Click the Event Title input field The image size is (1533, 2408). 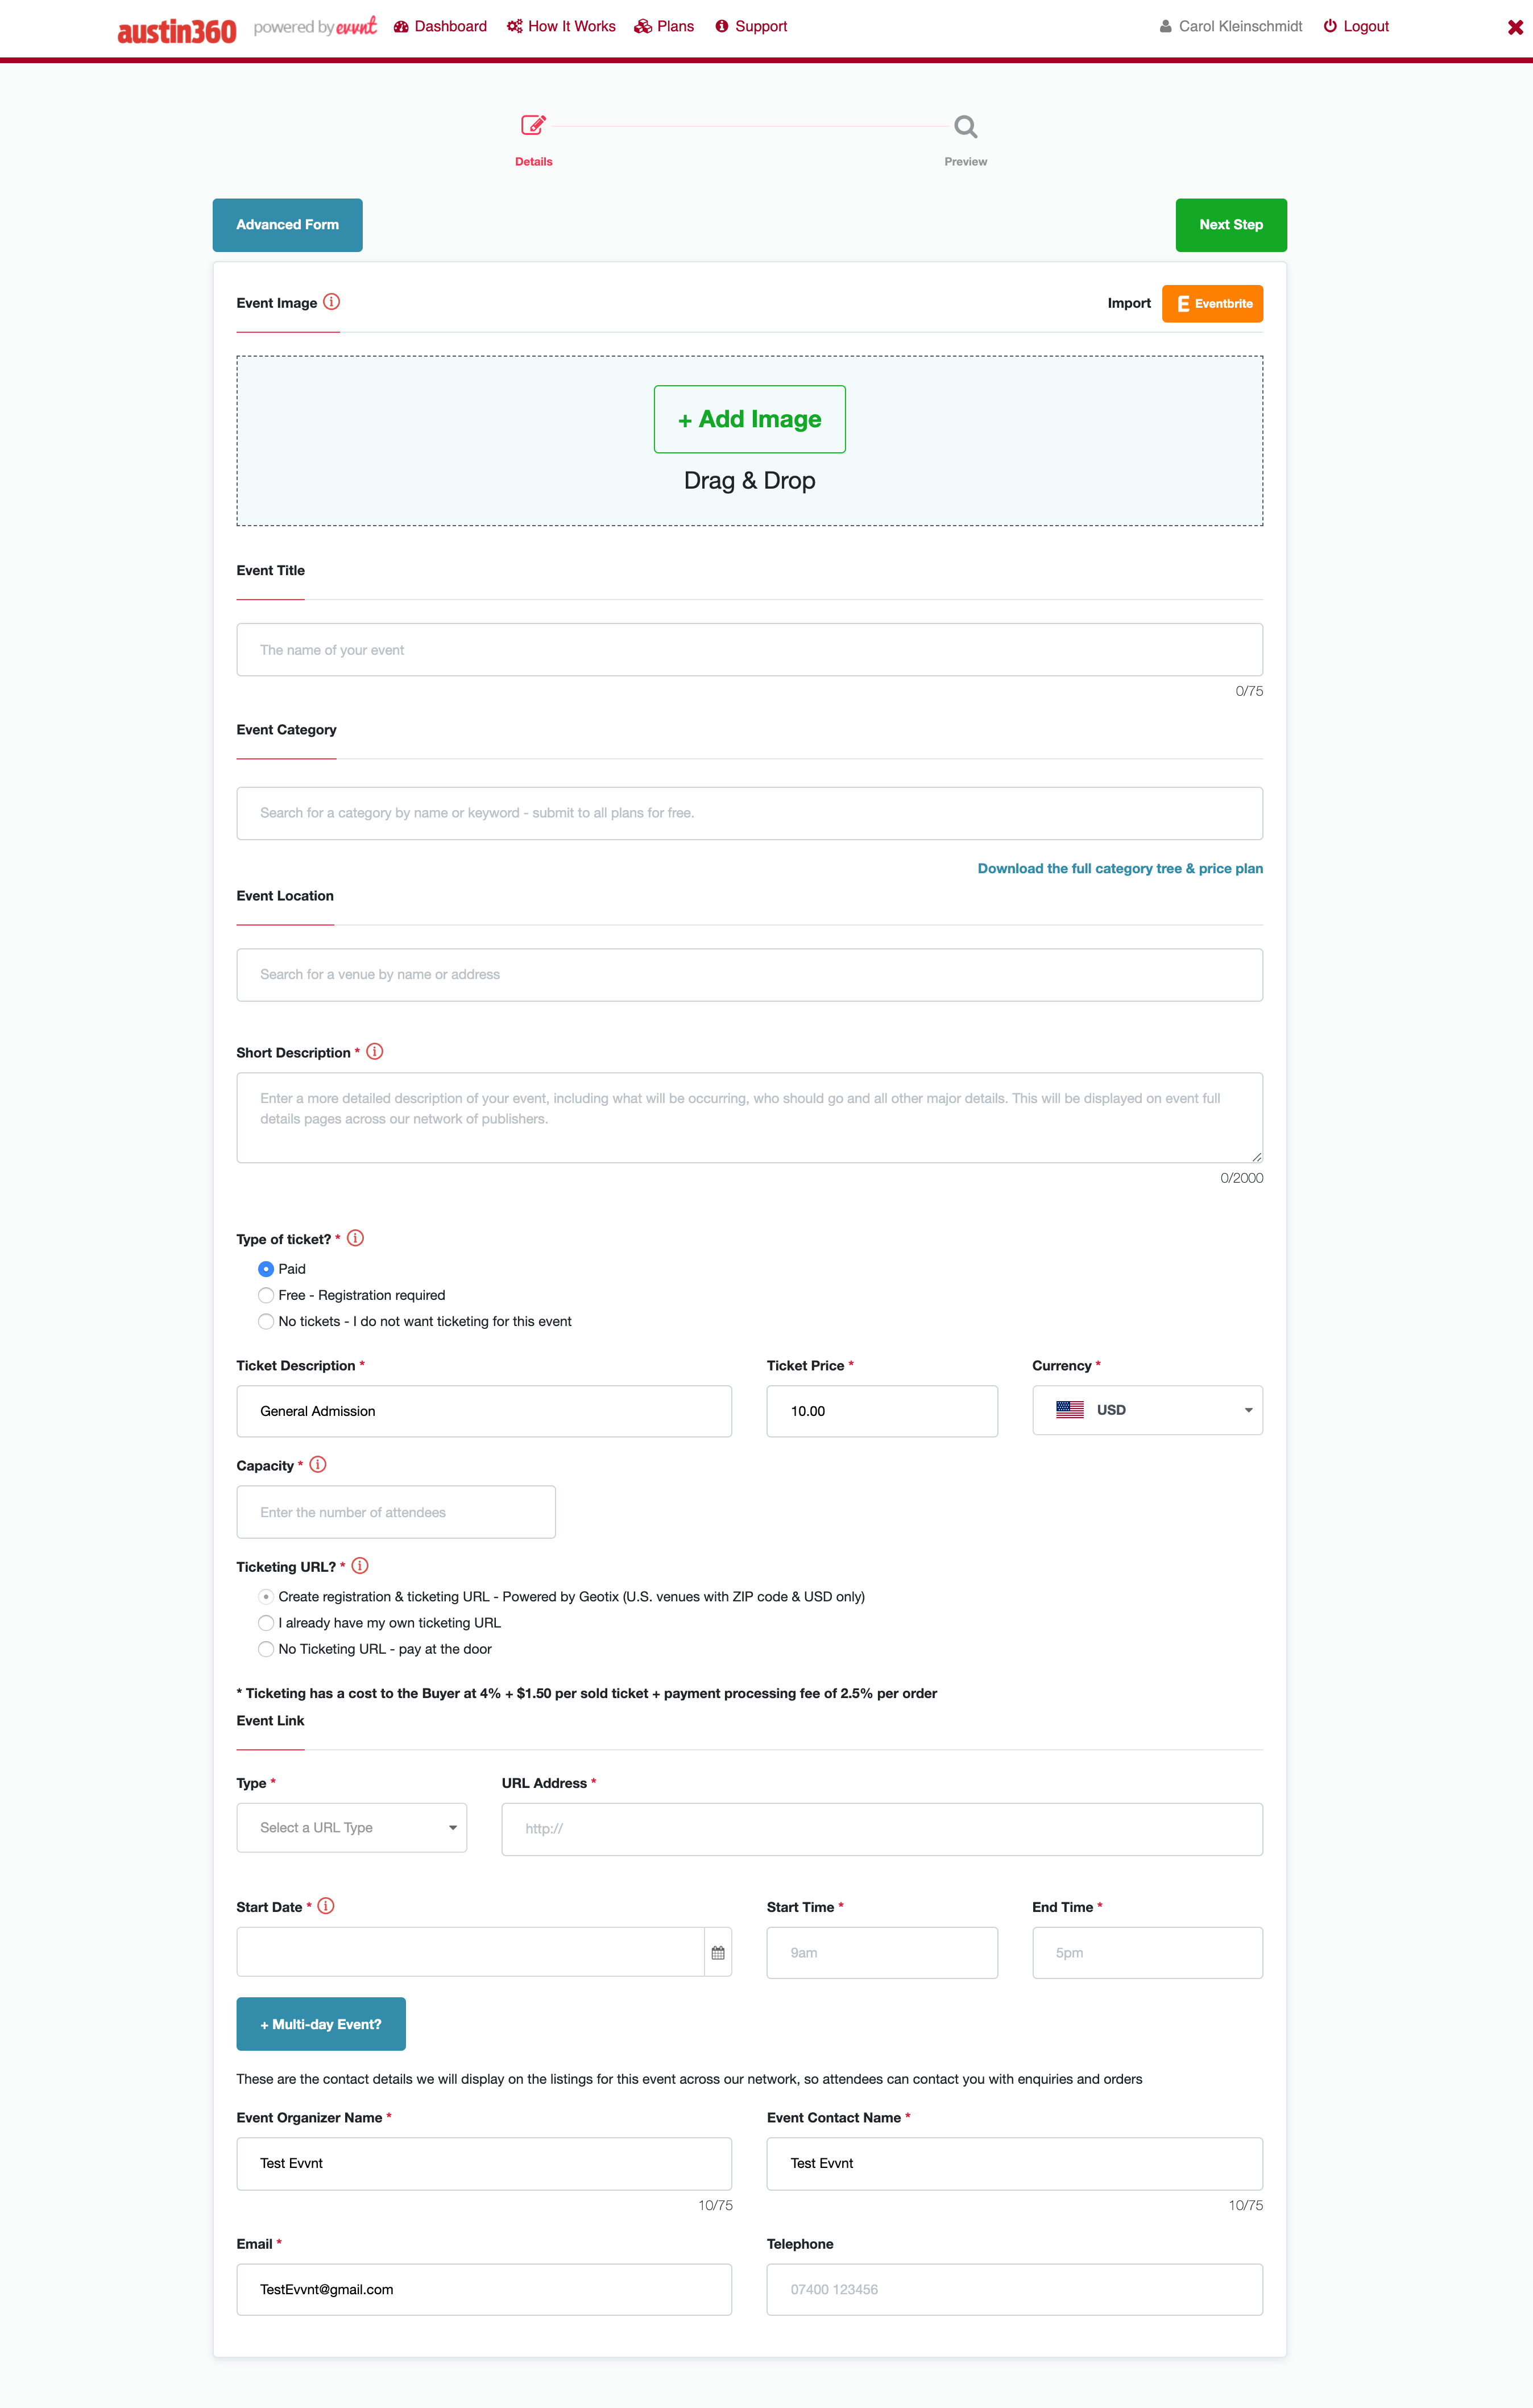749,650
